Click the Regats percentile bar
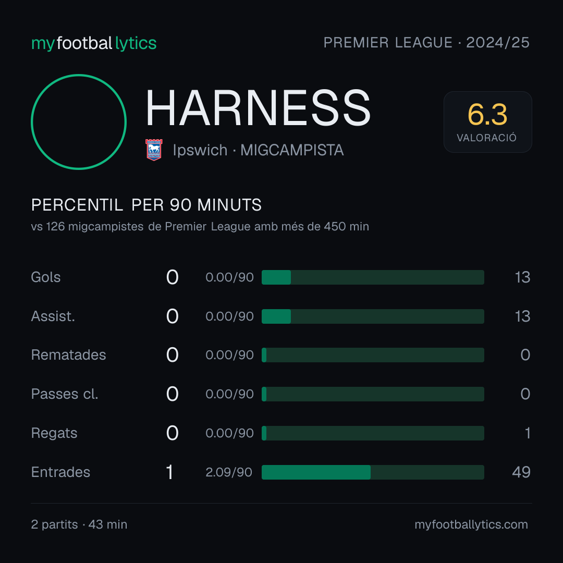 coord(373,433)
